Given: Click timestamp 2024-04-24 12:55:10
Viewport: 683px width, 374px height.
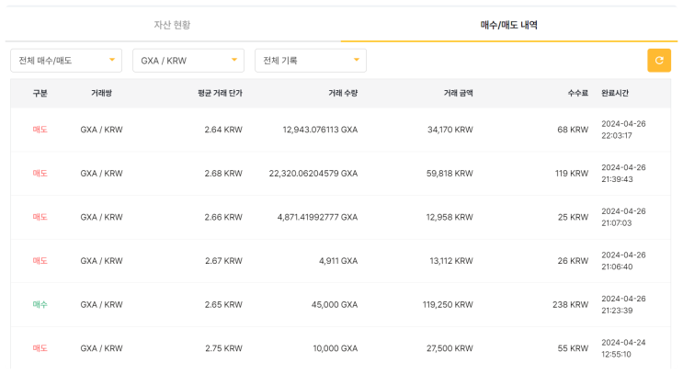Looking at the screenshot, I should point(623,348).
